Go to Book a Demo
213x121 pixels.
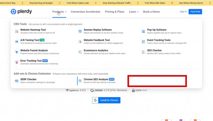(151, 12)
